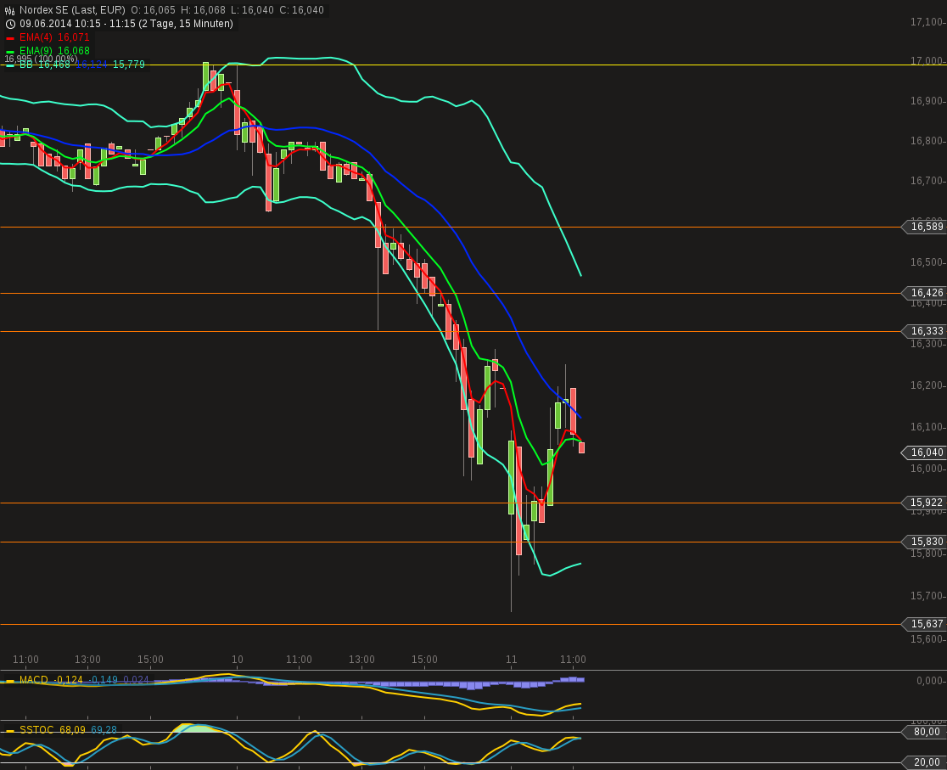Click the high value H: 16,068
This screenshot has height=770, width=947.
tap(203, 10)
